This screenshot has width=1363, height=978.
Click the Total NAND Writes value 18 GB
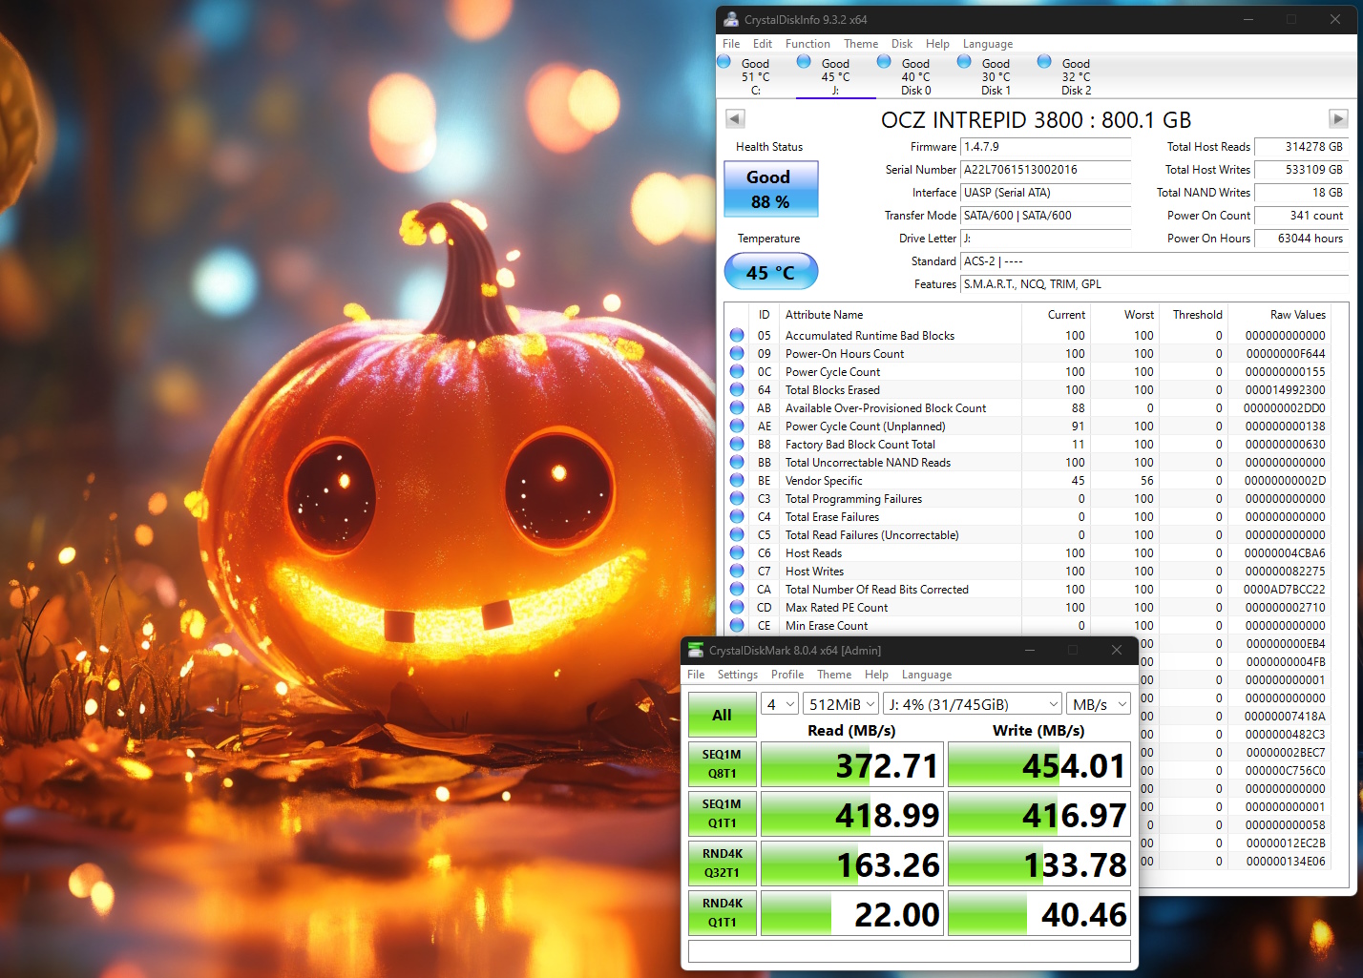pos(1300,193)
